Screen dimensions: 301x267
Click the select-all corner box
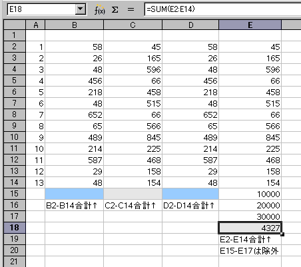[15, 25]
